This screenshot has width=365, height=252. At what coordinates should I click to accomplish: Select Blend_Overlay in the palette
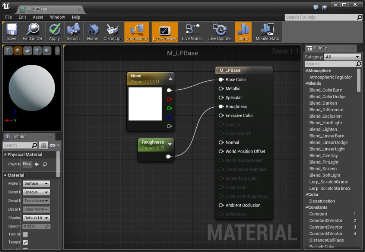coord(323,156)
